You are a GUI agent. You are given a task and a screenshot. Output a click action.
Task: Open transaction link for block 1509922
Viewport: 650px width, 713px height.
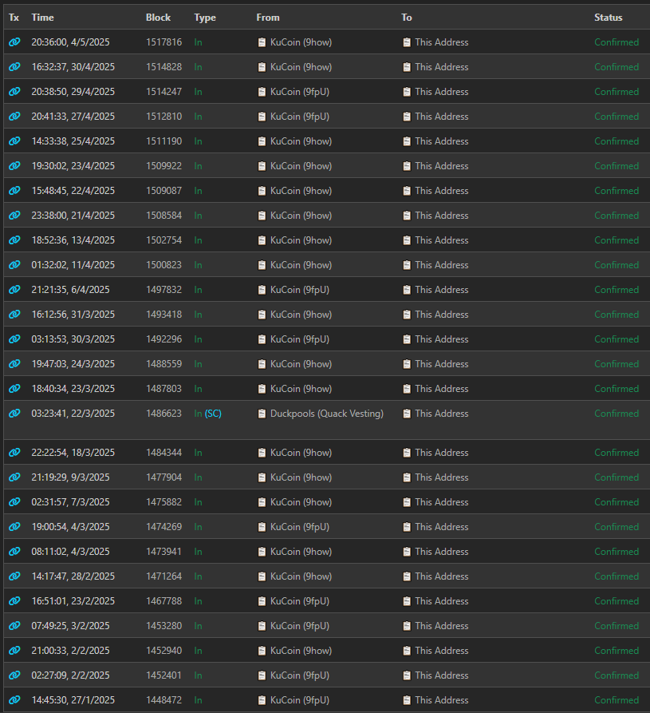(14, 166)
